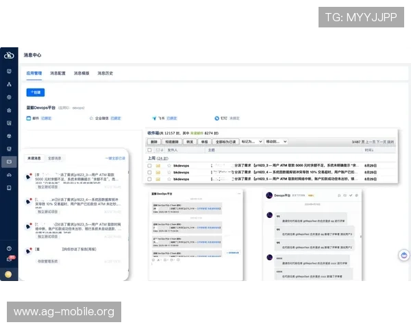The image size is (411, 329).
Task: Click bell icon of p1623_3 unread message
Action: pos(28,177)
